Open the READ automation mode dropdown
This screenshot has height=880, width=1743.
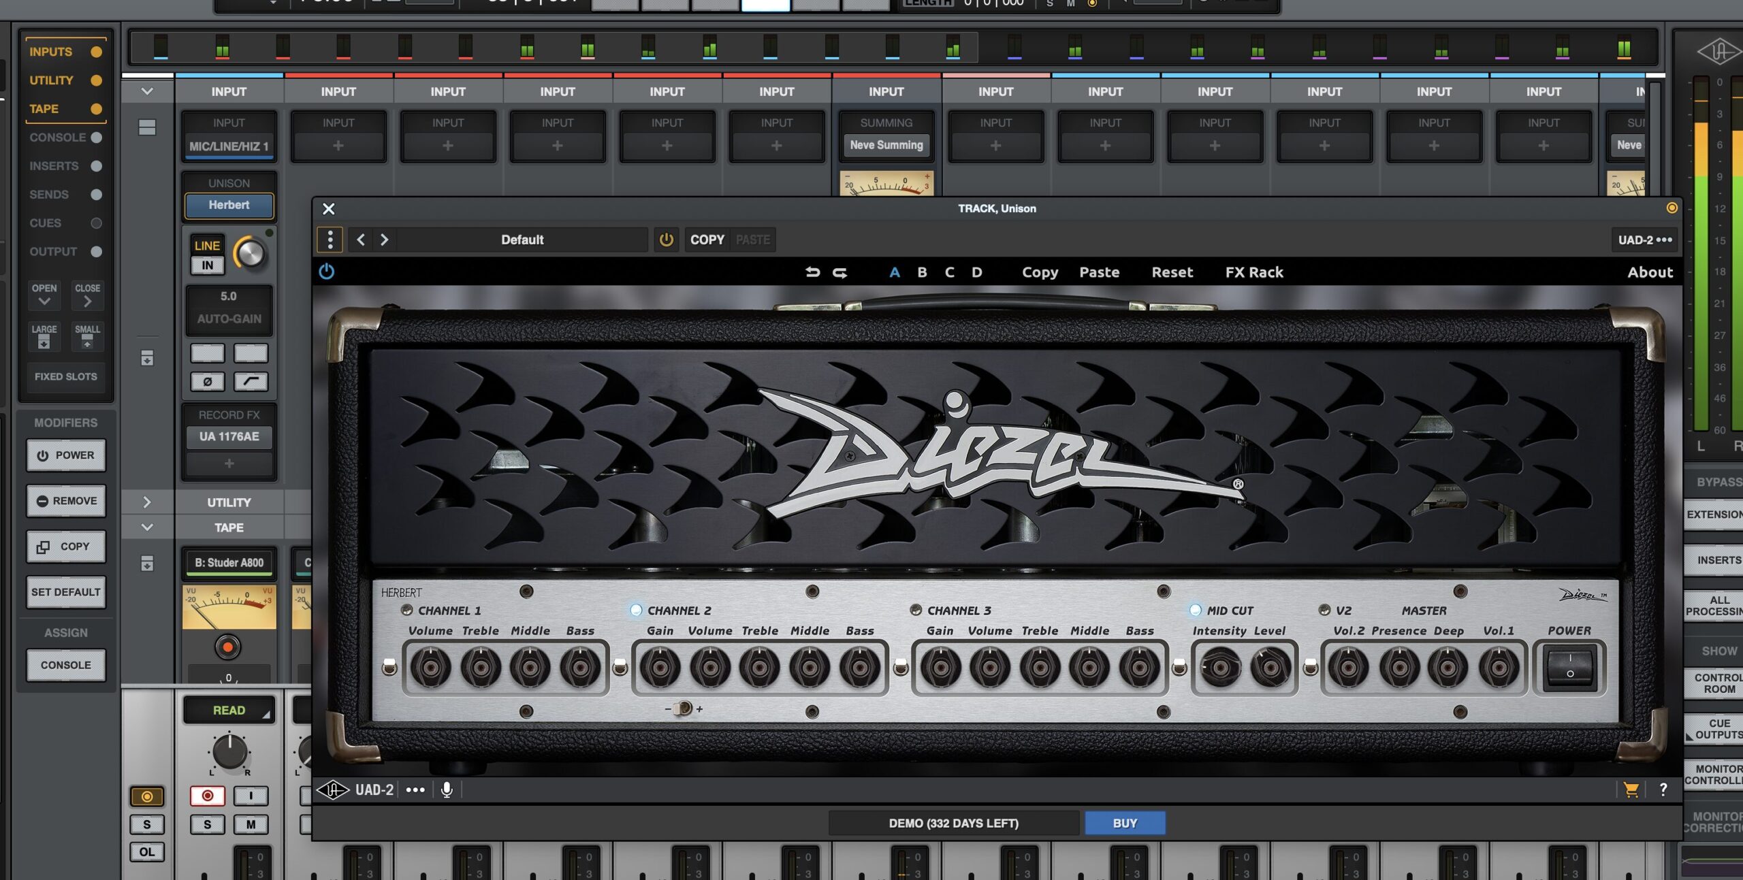point(229,710)
